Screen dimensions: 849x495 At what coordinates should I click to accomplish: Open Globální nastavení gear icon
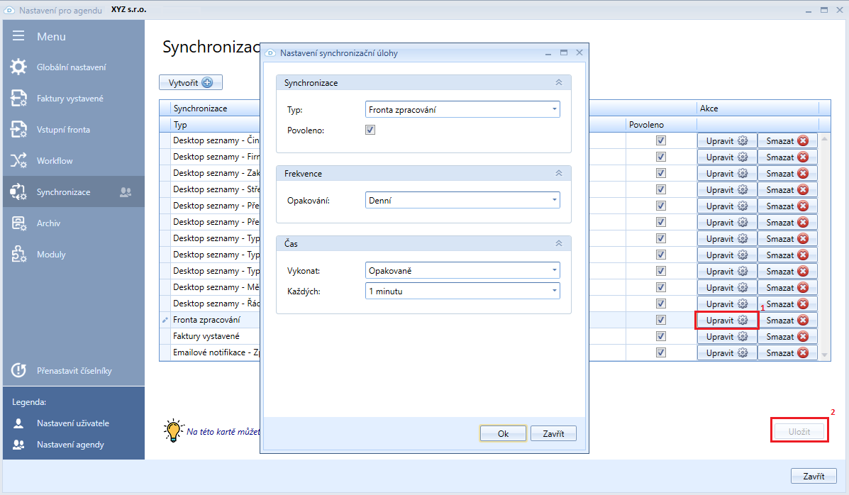[18, 67]
